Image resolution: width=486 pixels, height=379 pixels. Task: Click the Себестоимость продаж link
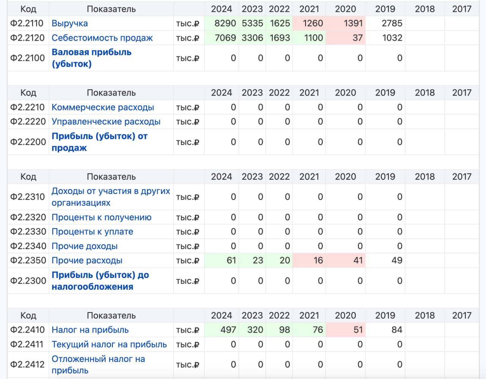102,38
